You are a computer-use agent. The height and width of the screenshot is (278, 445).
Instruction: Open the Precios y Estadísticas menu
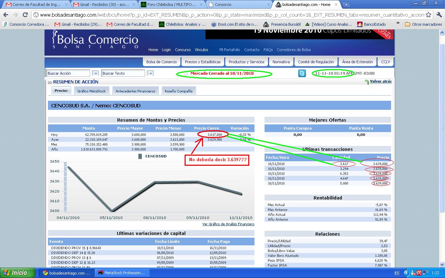point(203,62)
